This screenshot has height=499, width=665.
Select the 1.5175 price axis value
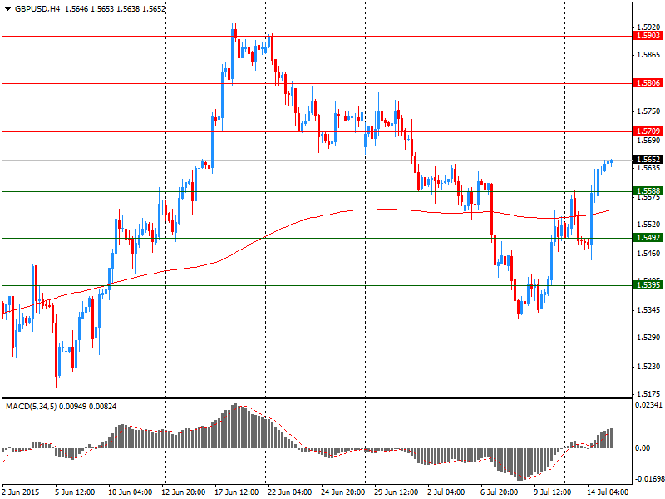(648, 394)
